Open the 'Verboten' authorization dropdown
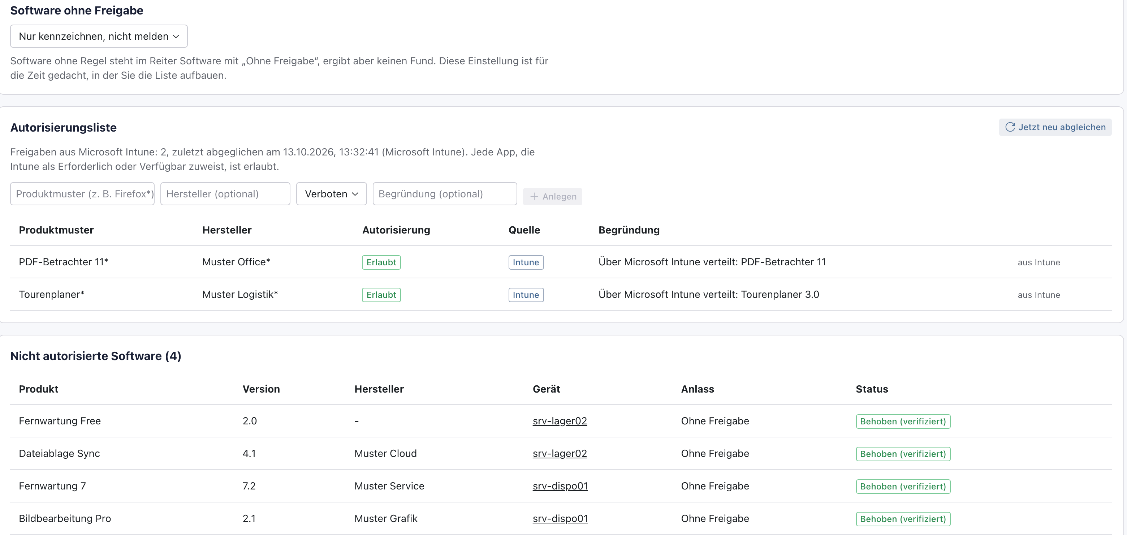 click(x=331, y=193)
